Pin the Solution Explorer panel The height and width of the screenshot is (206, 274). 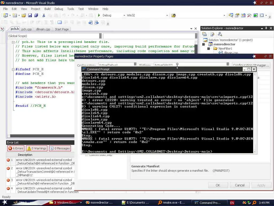pyautogui.click(x=266, y=28)
